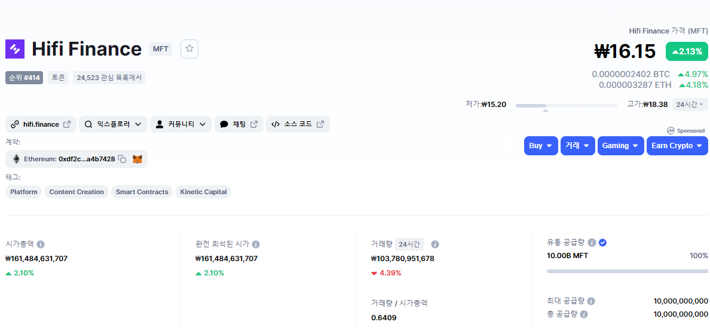Open the Buy dropdown button
Image resolution: width=710 pixels, height=331 pixels.
click(541, 146)
